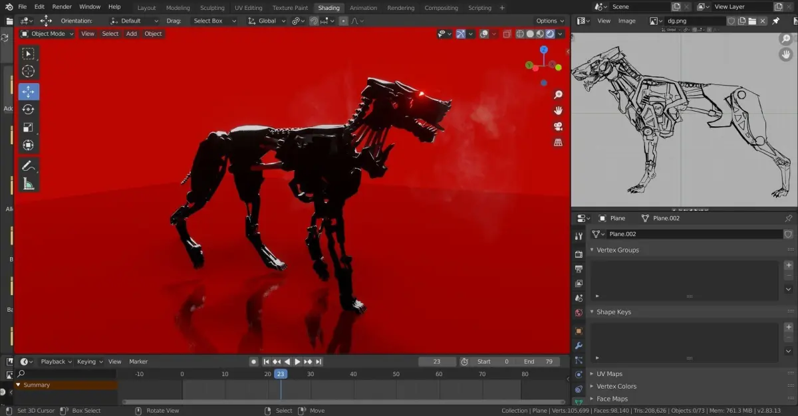This screenshot has height=416, width=798.
Task: Toggle camera view with camera icon
Action: 559,126
